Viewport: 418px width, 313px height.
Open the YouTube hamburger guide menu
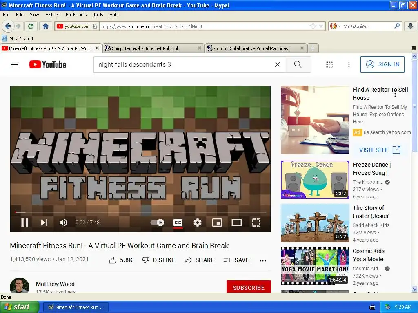click(x=15, y=64)
